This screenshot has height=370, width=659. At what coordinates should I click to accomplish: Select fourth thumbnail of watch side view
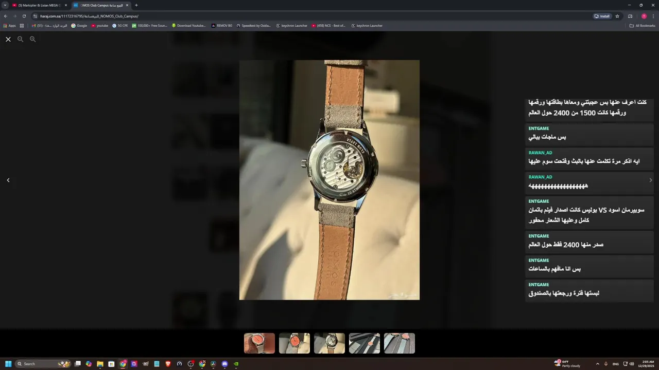click(365, 343)
